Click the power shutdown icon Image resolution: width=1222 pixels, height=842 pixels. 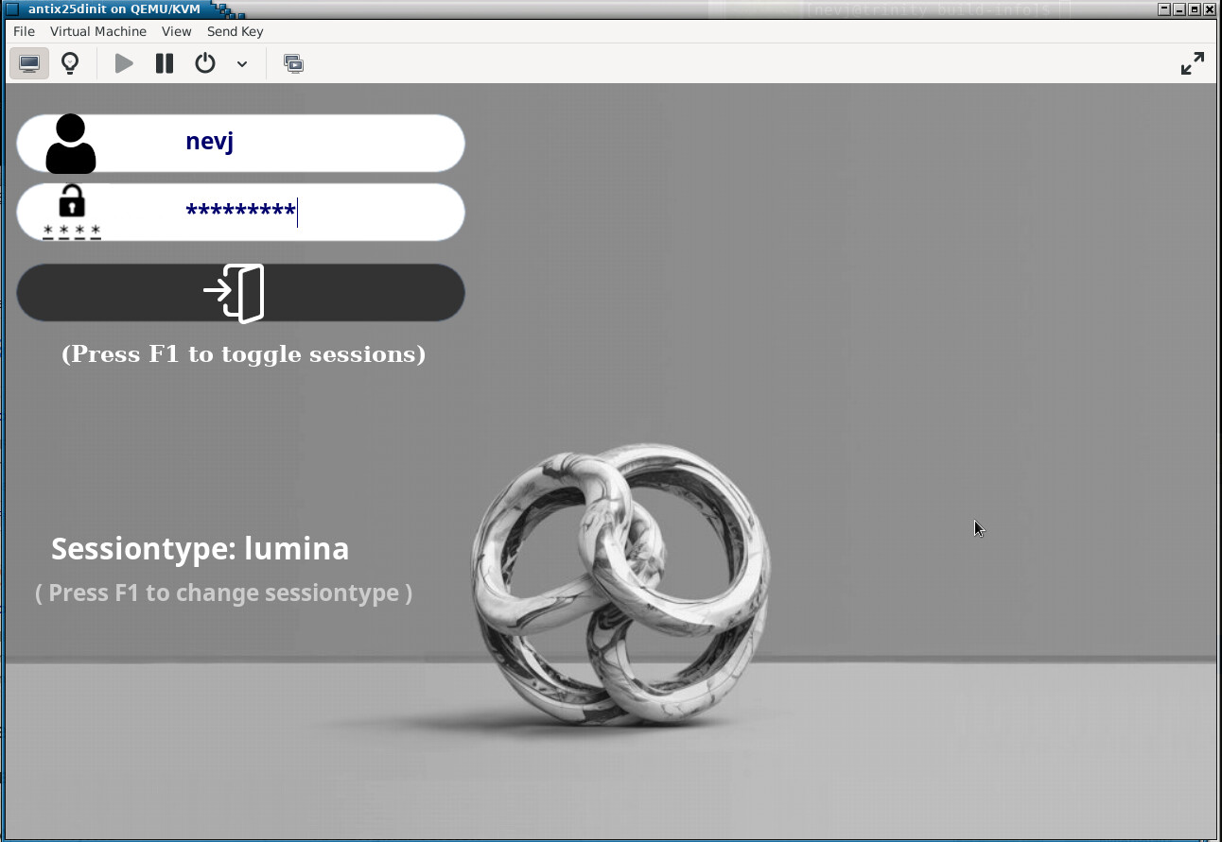click(x=205, y=63)
